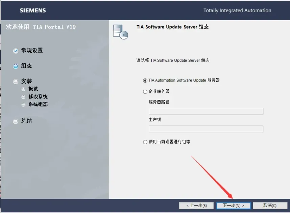The height and width of the screenshot is (213, 290).
Task: Cancel setup with the 取消(C) button
Action: pyautogui.click(x=270, y=206)
